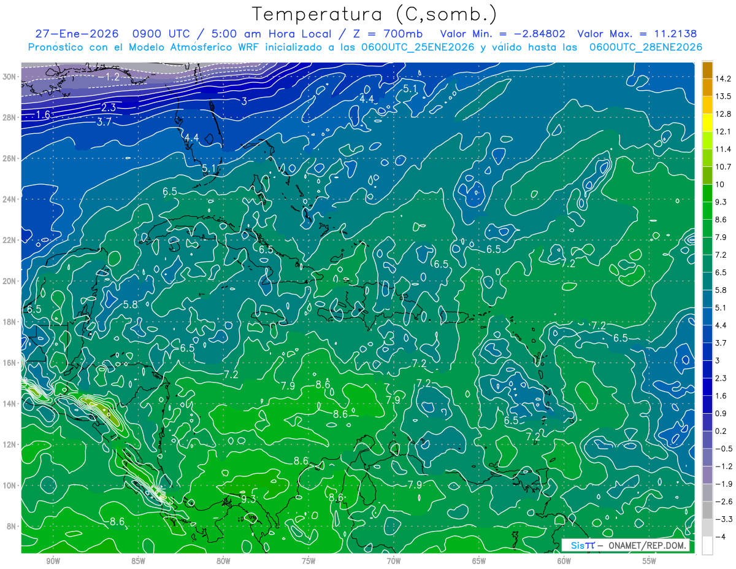Click the '70W' longitude axis label
736x569 pixels.
click(x=394, y=561)
